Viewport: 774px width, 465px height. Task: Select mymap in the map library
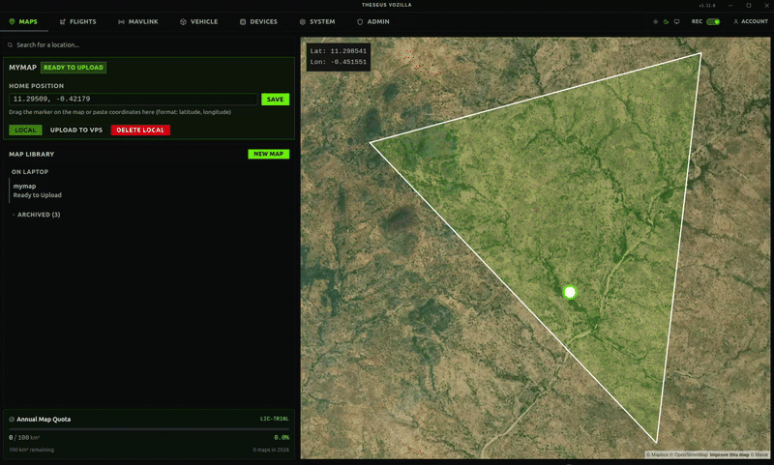pos(25,186)
